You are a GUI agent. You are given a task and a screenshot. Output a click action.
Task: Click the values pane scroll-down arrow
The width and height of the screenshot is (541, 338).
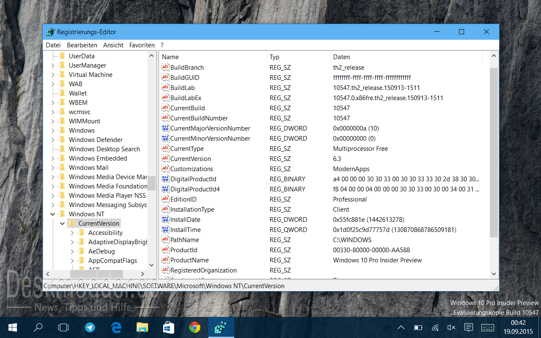point(494,274)
